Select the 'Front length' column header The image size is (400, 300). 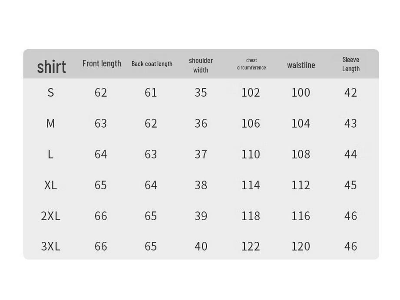[102, 63]
